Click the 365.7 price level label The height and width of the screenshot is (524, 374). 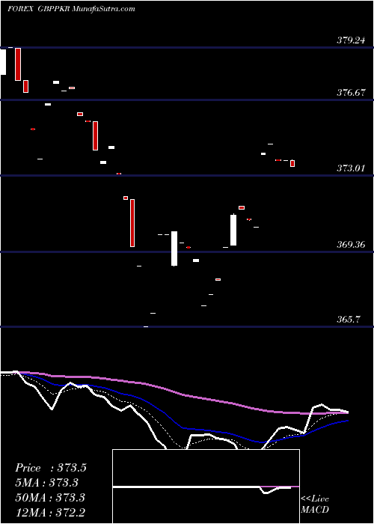pos(349,320)
